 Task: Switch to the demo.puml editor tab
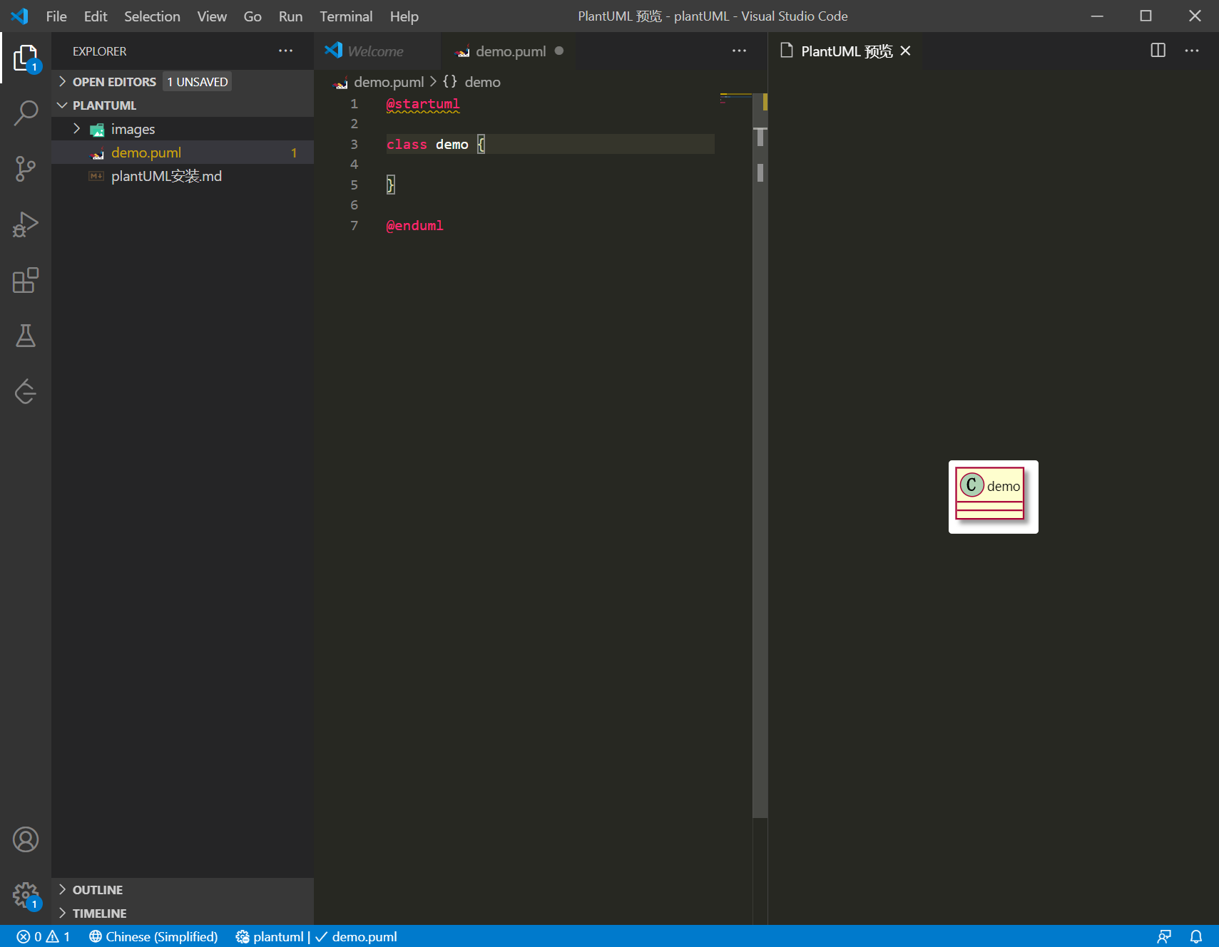509,51
